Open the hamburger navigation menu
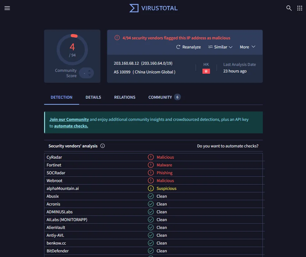The height and width of the screenshot is (257, 306). pyautogui.click(x=7, y=8)
